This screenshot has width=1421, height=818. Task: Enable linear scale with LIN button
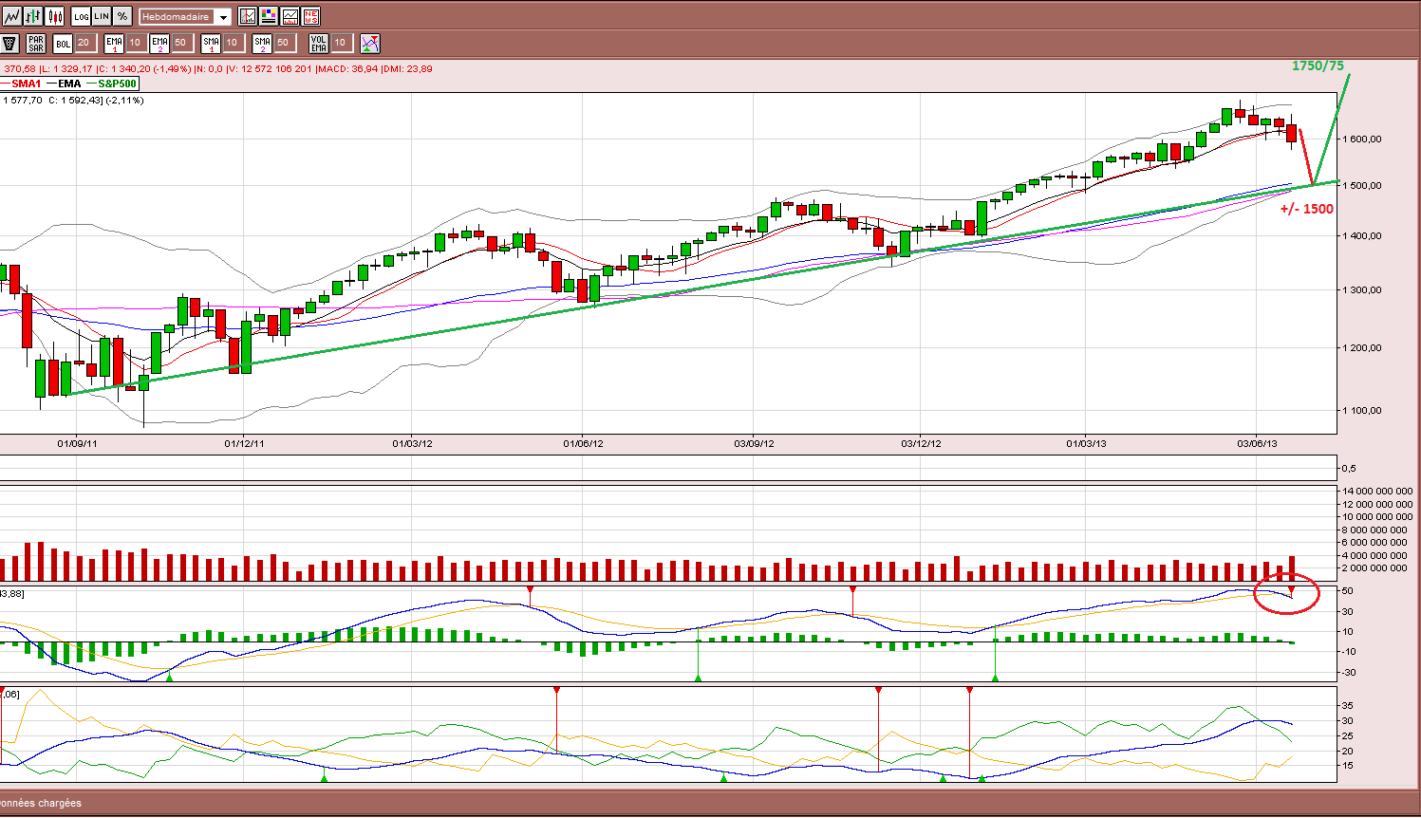pos(102,16)
